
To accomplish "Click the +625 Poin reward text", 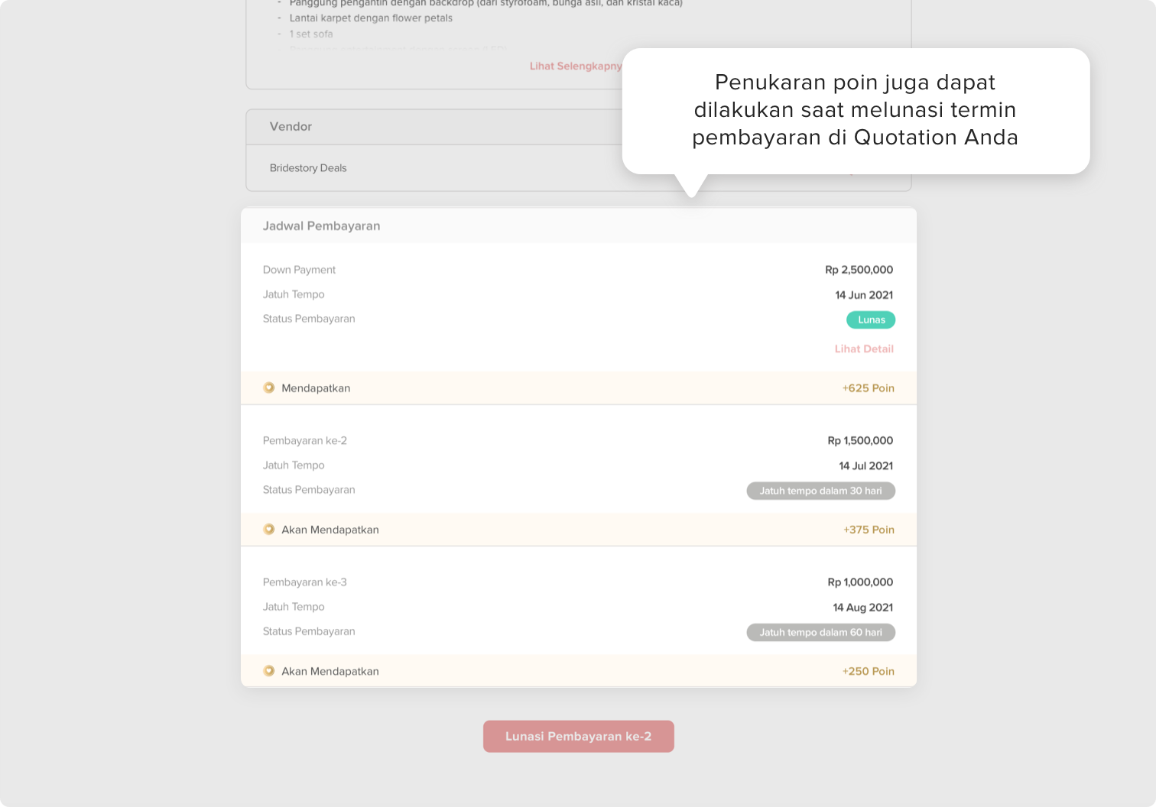I will click(868, 388).
